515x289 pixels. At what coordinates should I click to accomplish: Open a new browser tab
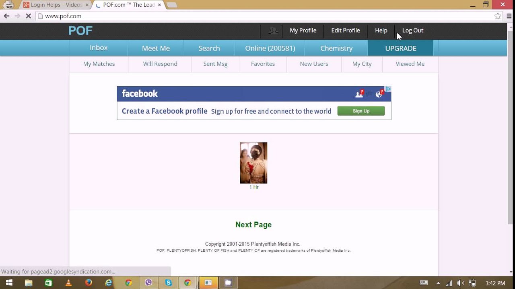pos(172,5)
